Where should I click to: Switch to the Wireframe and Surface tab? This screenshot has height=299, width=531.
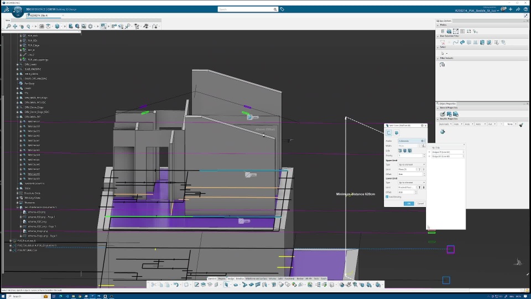point(256,279)
